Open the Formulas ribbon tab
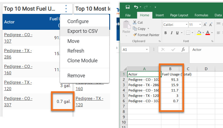Image resolution: width=223 pixels, height=128 pixels. (201, 15)
